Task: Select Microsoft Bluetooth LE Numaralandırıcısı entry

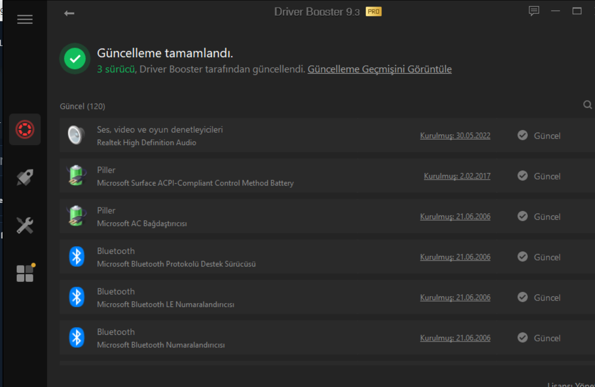Action: (165, 305)
